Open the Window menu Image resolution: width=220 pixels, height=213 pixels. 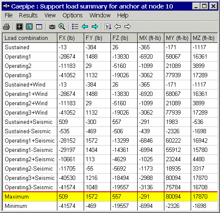pyautogui.click(x=100, y=15)
